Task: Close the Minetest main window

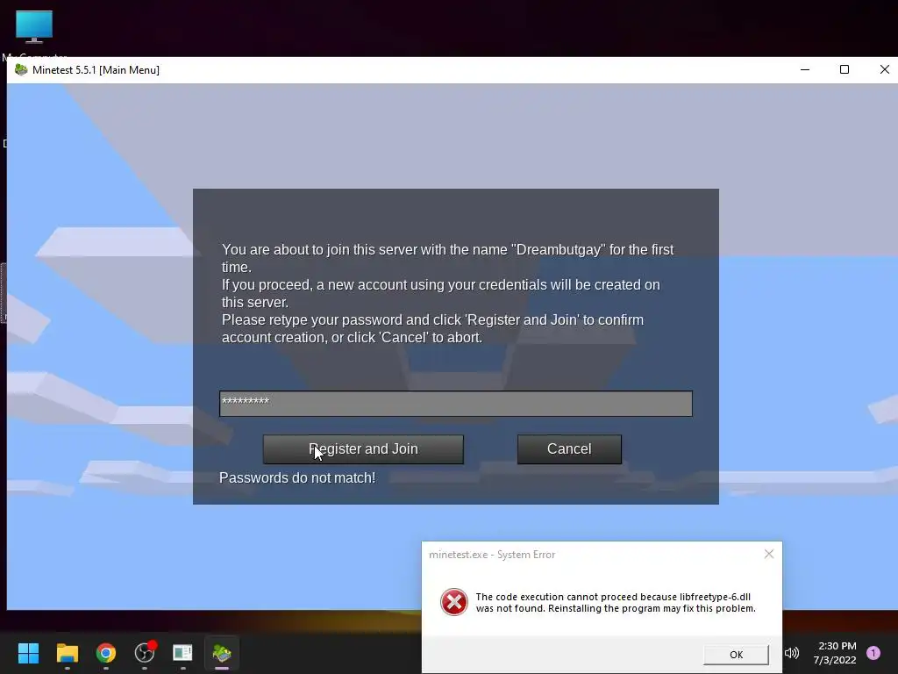Action: pyautogui.click(x=884, y=70)
